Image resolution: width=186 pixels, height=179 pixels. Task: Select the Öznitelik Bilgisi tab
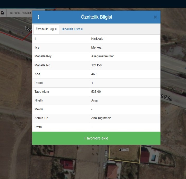click(x=46, y=29)
